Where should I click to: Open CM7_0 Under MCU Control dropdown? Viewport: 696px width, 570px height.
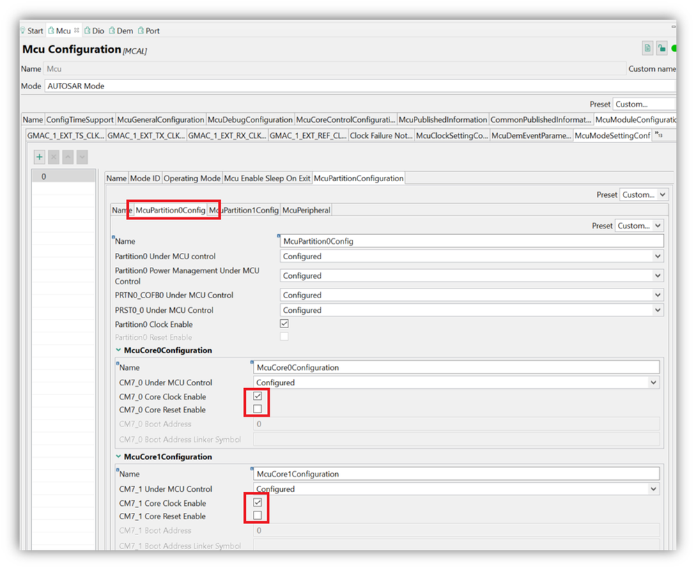(456, 383)
